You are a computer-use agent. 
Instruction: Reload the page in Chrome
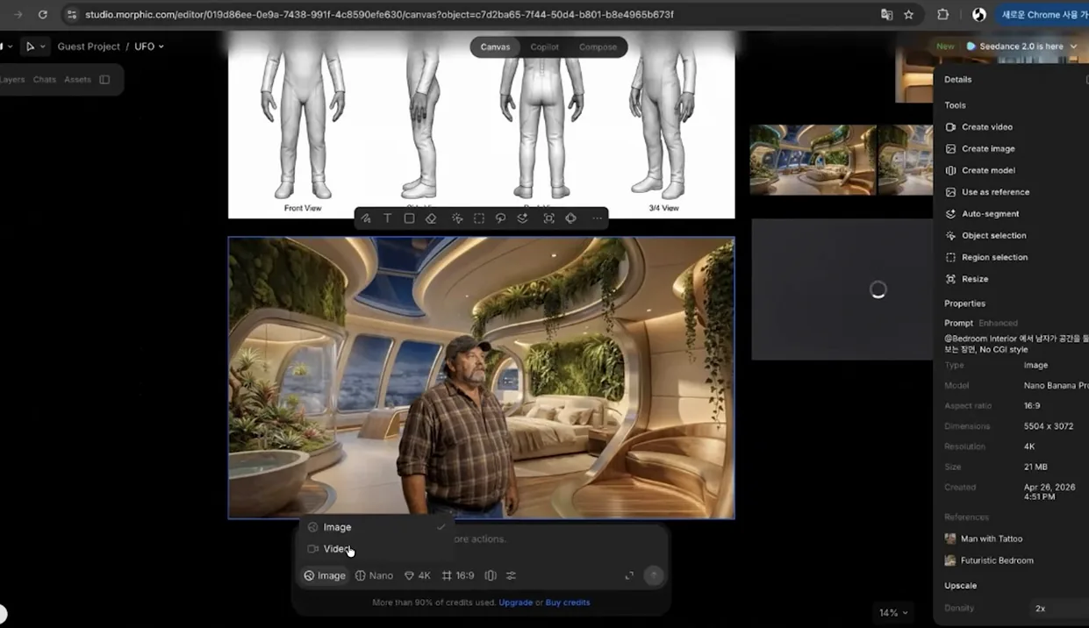pyautogui.click(x=42, y=15)
